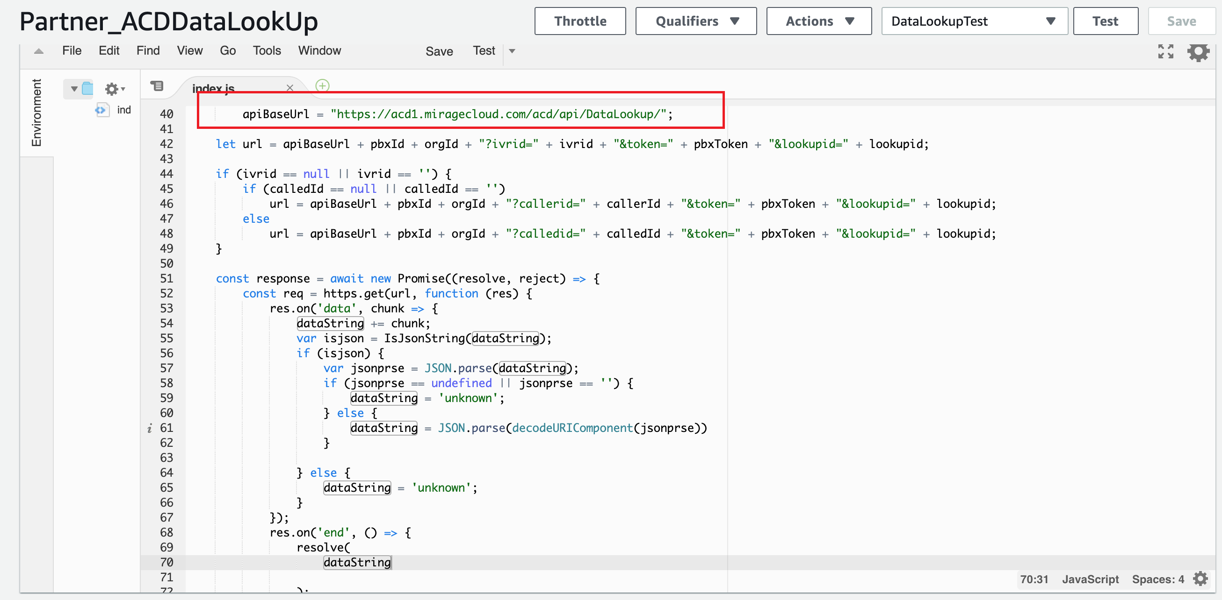The image size is (1222, 600).
Task: Click 'const response' on line 51
Action: (263, 278)
